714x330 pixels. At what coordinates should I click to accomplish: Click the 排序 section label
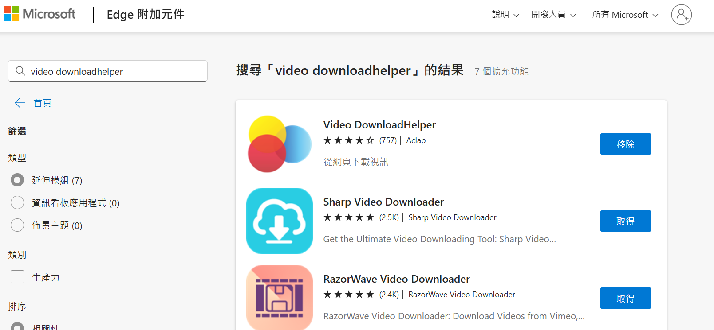[17, 307]
